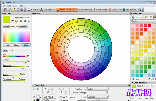Open the Variation Type dropdown

coord(98,89)
